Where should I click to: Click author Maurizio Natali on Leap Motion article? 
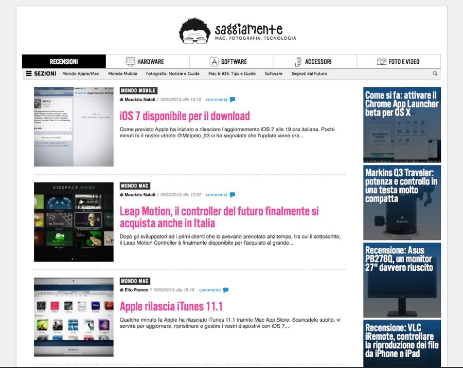pos(139,195)
